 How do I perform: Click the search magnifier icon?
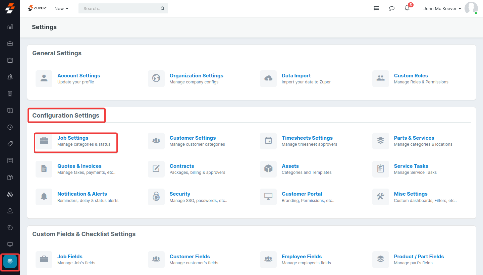pos(162,8)
